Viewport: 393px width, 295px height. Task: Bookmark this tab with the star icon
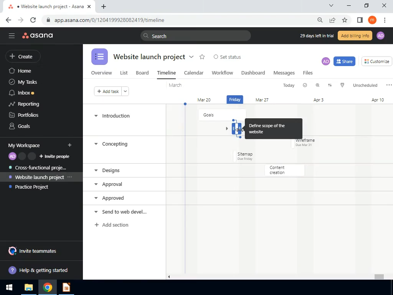pyautogui.click(x=345, y=20)
